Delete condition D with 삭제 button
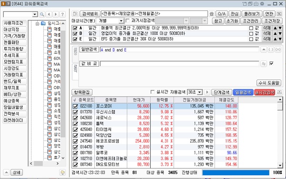Viewport: 286px width, 179px height. point(266,33)
